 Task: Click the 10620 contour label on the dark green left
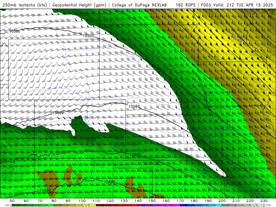(60, 152)
